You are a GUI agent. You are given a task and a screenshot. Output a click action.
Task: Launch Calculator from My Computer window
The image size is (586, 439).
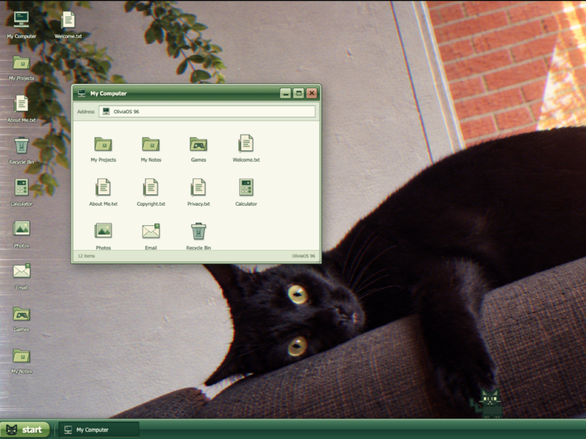pos(246,192)
